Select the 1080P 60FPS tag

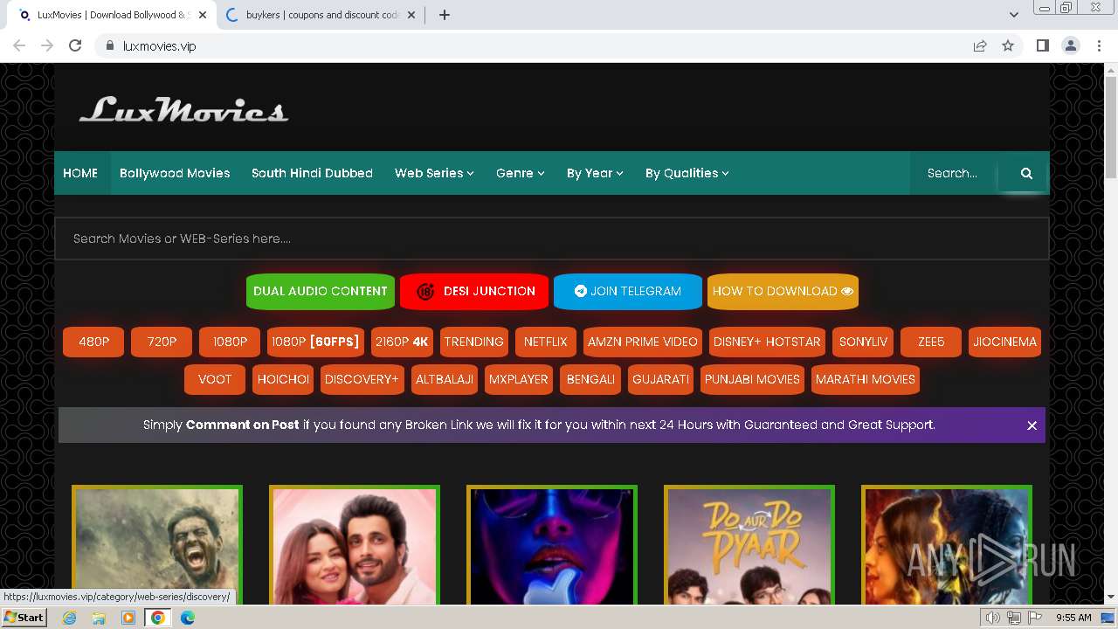pyautogui.click(x=315, y=342)
